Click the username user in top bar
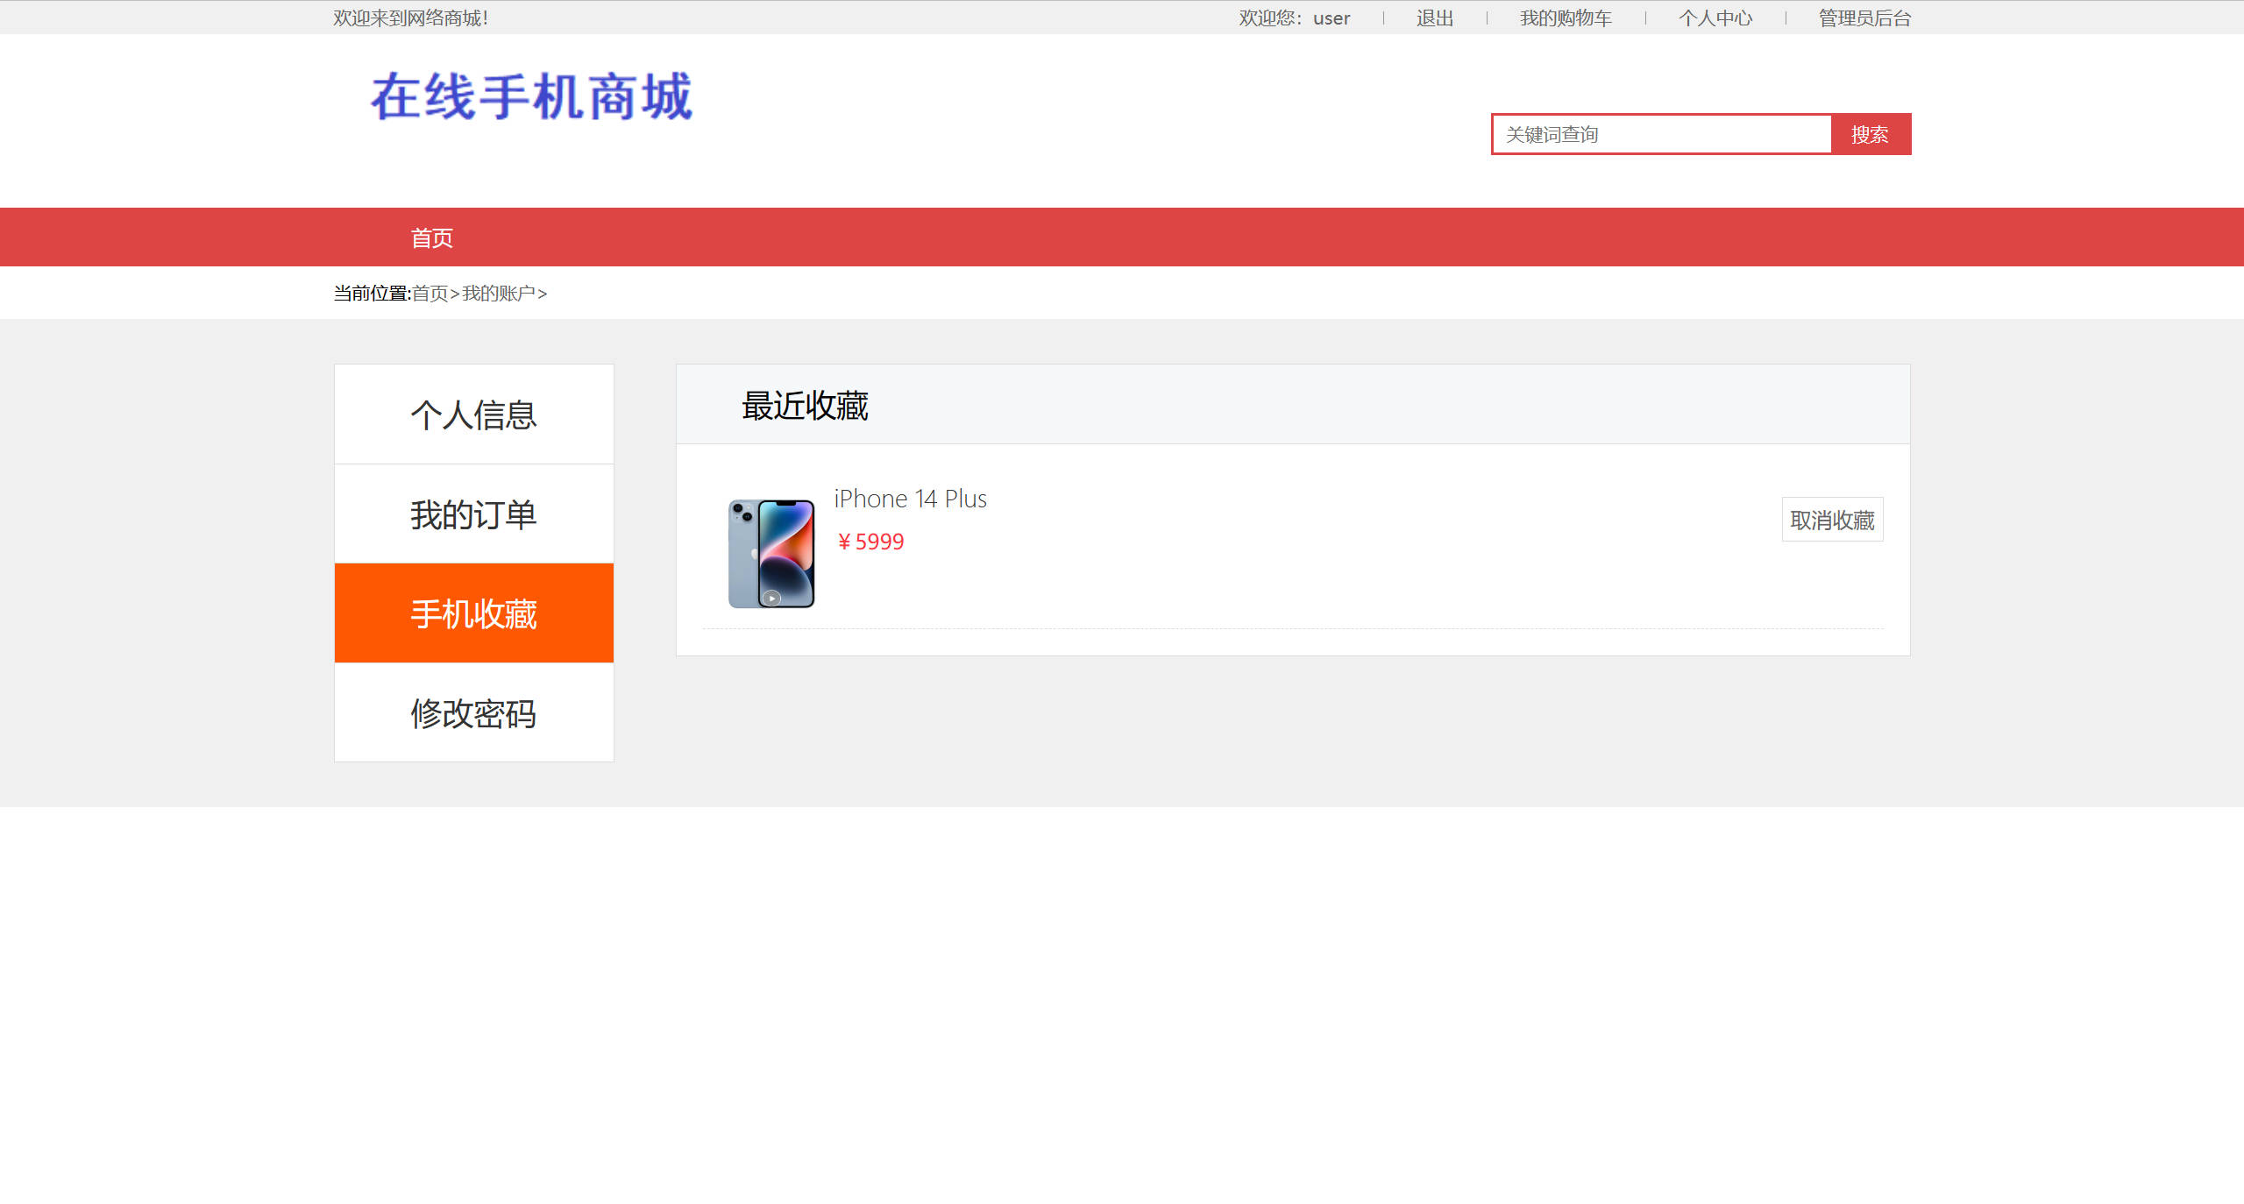 point(1330,18)
